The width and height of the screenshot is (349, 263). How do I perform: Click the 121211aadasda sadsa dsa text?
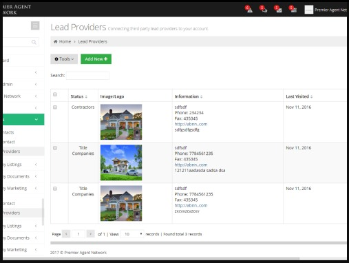coord(200,171)
